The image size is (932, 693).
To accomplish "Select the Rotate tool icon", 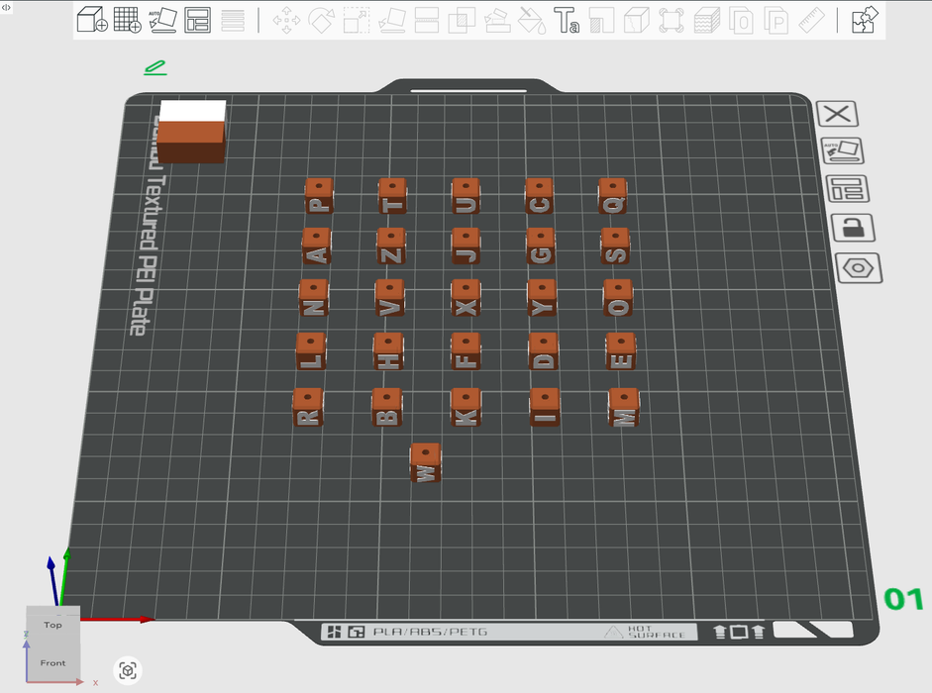I will pyautogui.click(x=321, y=20).
